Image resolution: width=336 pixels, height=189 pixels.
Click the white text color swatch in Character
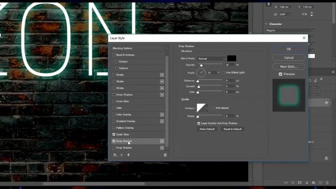(x=311, y=56)
